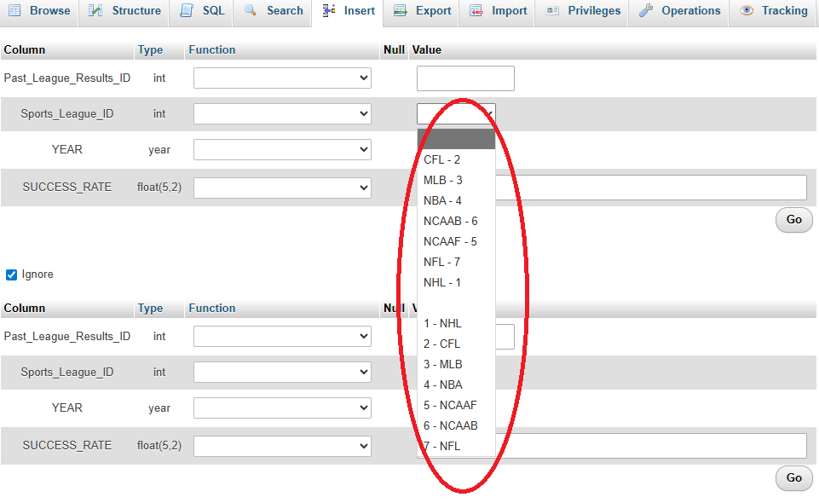
Task: Click the Browse tab icon
Action: (14, 11)
